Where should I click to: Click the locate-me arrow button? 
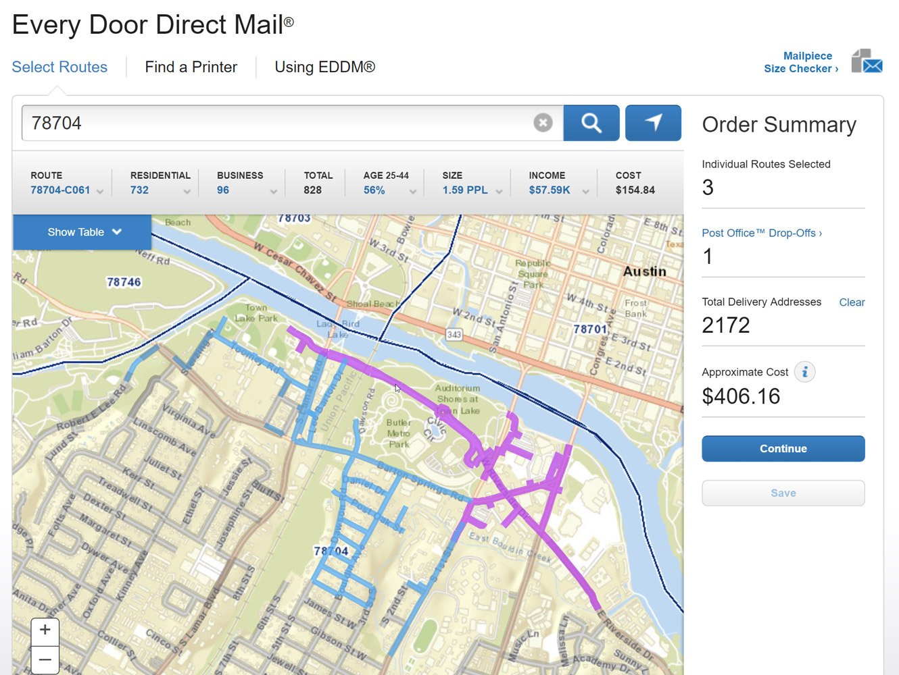point(653,123)
